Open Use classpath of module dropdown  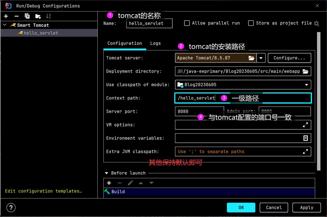tap(306, 85)
